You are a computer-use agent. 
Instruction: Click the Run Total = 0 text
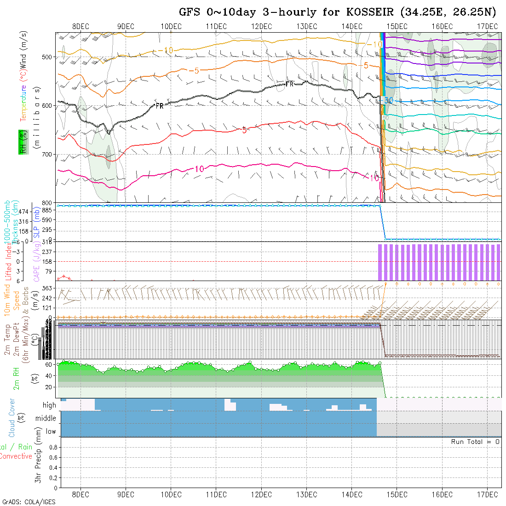[x=475, y=442]
